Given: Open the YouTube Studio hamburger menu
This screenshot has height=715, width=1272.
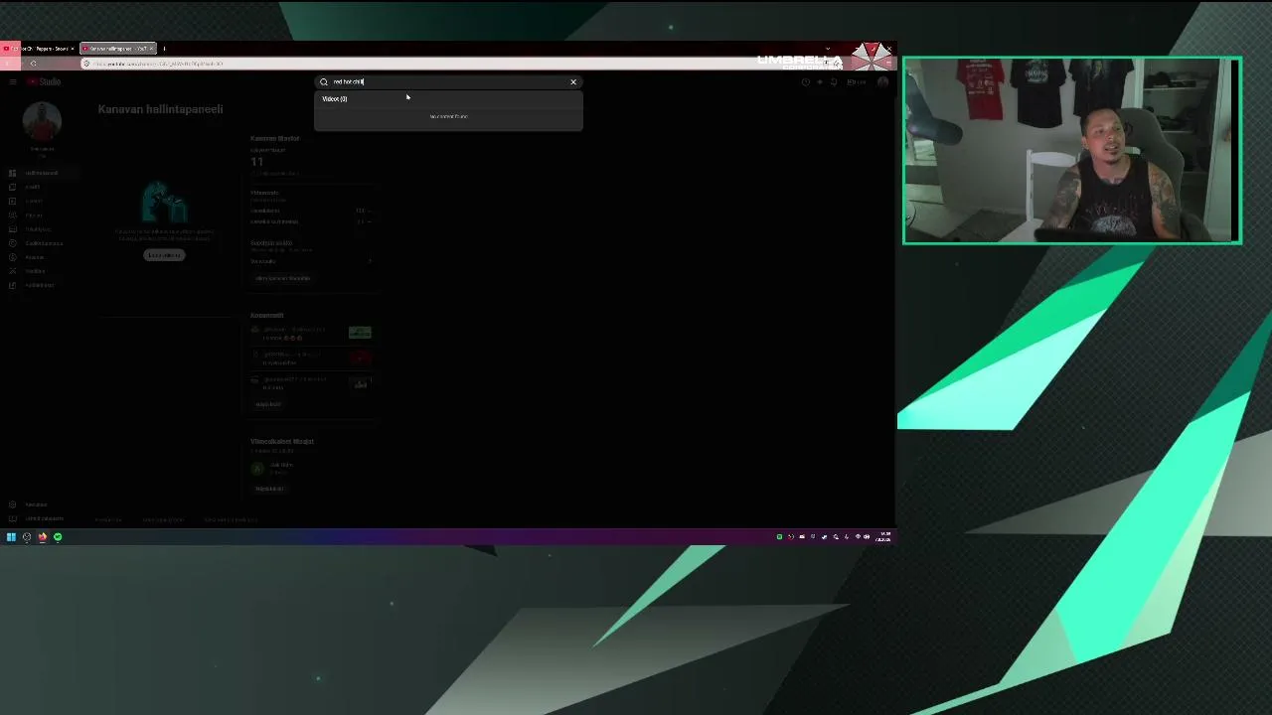Looking at the screenshot, I should pos(13,81).
